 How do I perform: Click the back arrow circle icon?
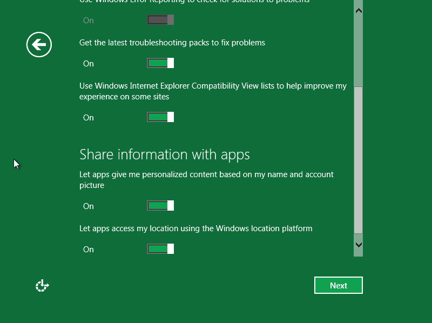tap(39, 44)
